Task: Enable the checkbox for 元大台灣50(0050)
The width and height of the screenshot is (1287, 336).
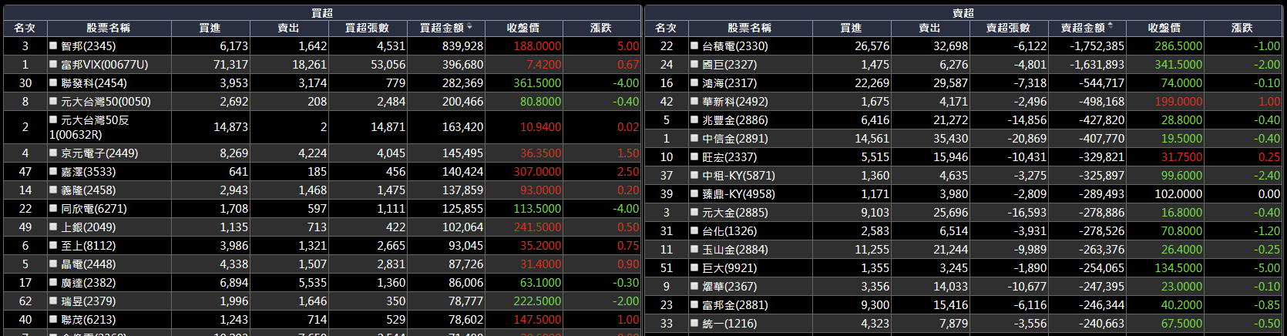Action: click(53, 101)
